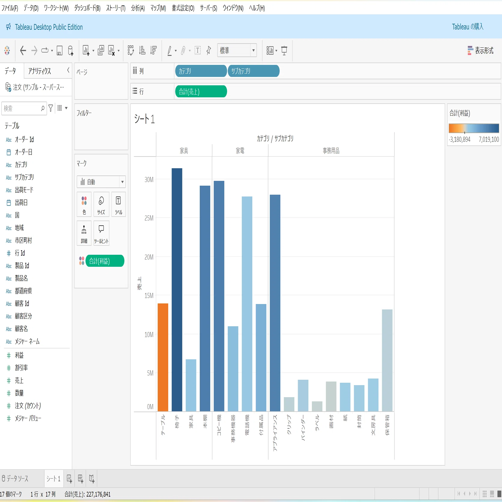Click the Undo back arrow
Image resolution: width=502 pixels, height=502 pixels.
pyautogui.click(x=23, y=50)
